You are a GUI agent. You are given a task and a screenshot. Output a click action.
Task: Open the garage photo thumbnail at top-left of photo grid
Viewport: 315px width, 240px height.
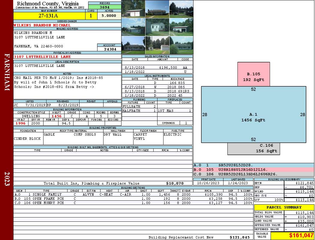[133, 9]
